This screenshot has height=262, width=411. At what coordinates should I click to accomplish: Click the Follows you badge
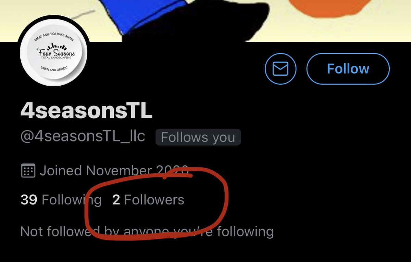point(198,137)
